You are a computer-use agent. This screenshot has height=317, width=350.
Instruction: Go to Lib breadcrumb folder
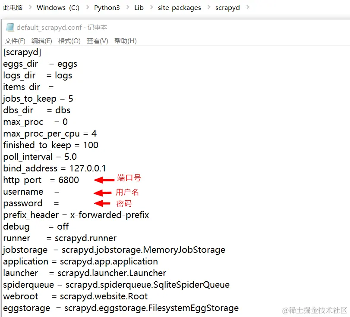coord(139,8)
